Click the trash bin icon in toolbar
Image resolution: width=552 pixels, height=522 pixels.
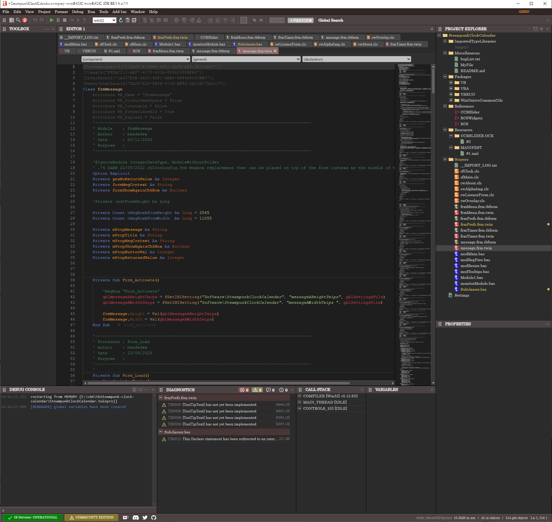click(127, 20)
